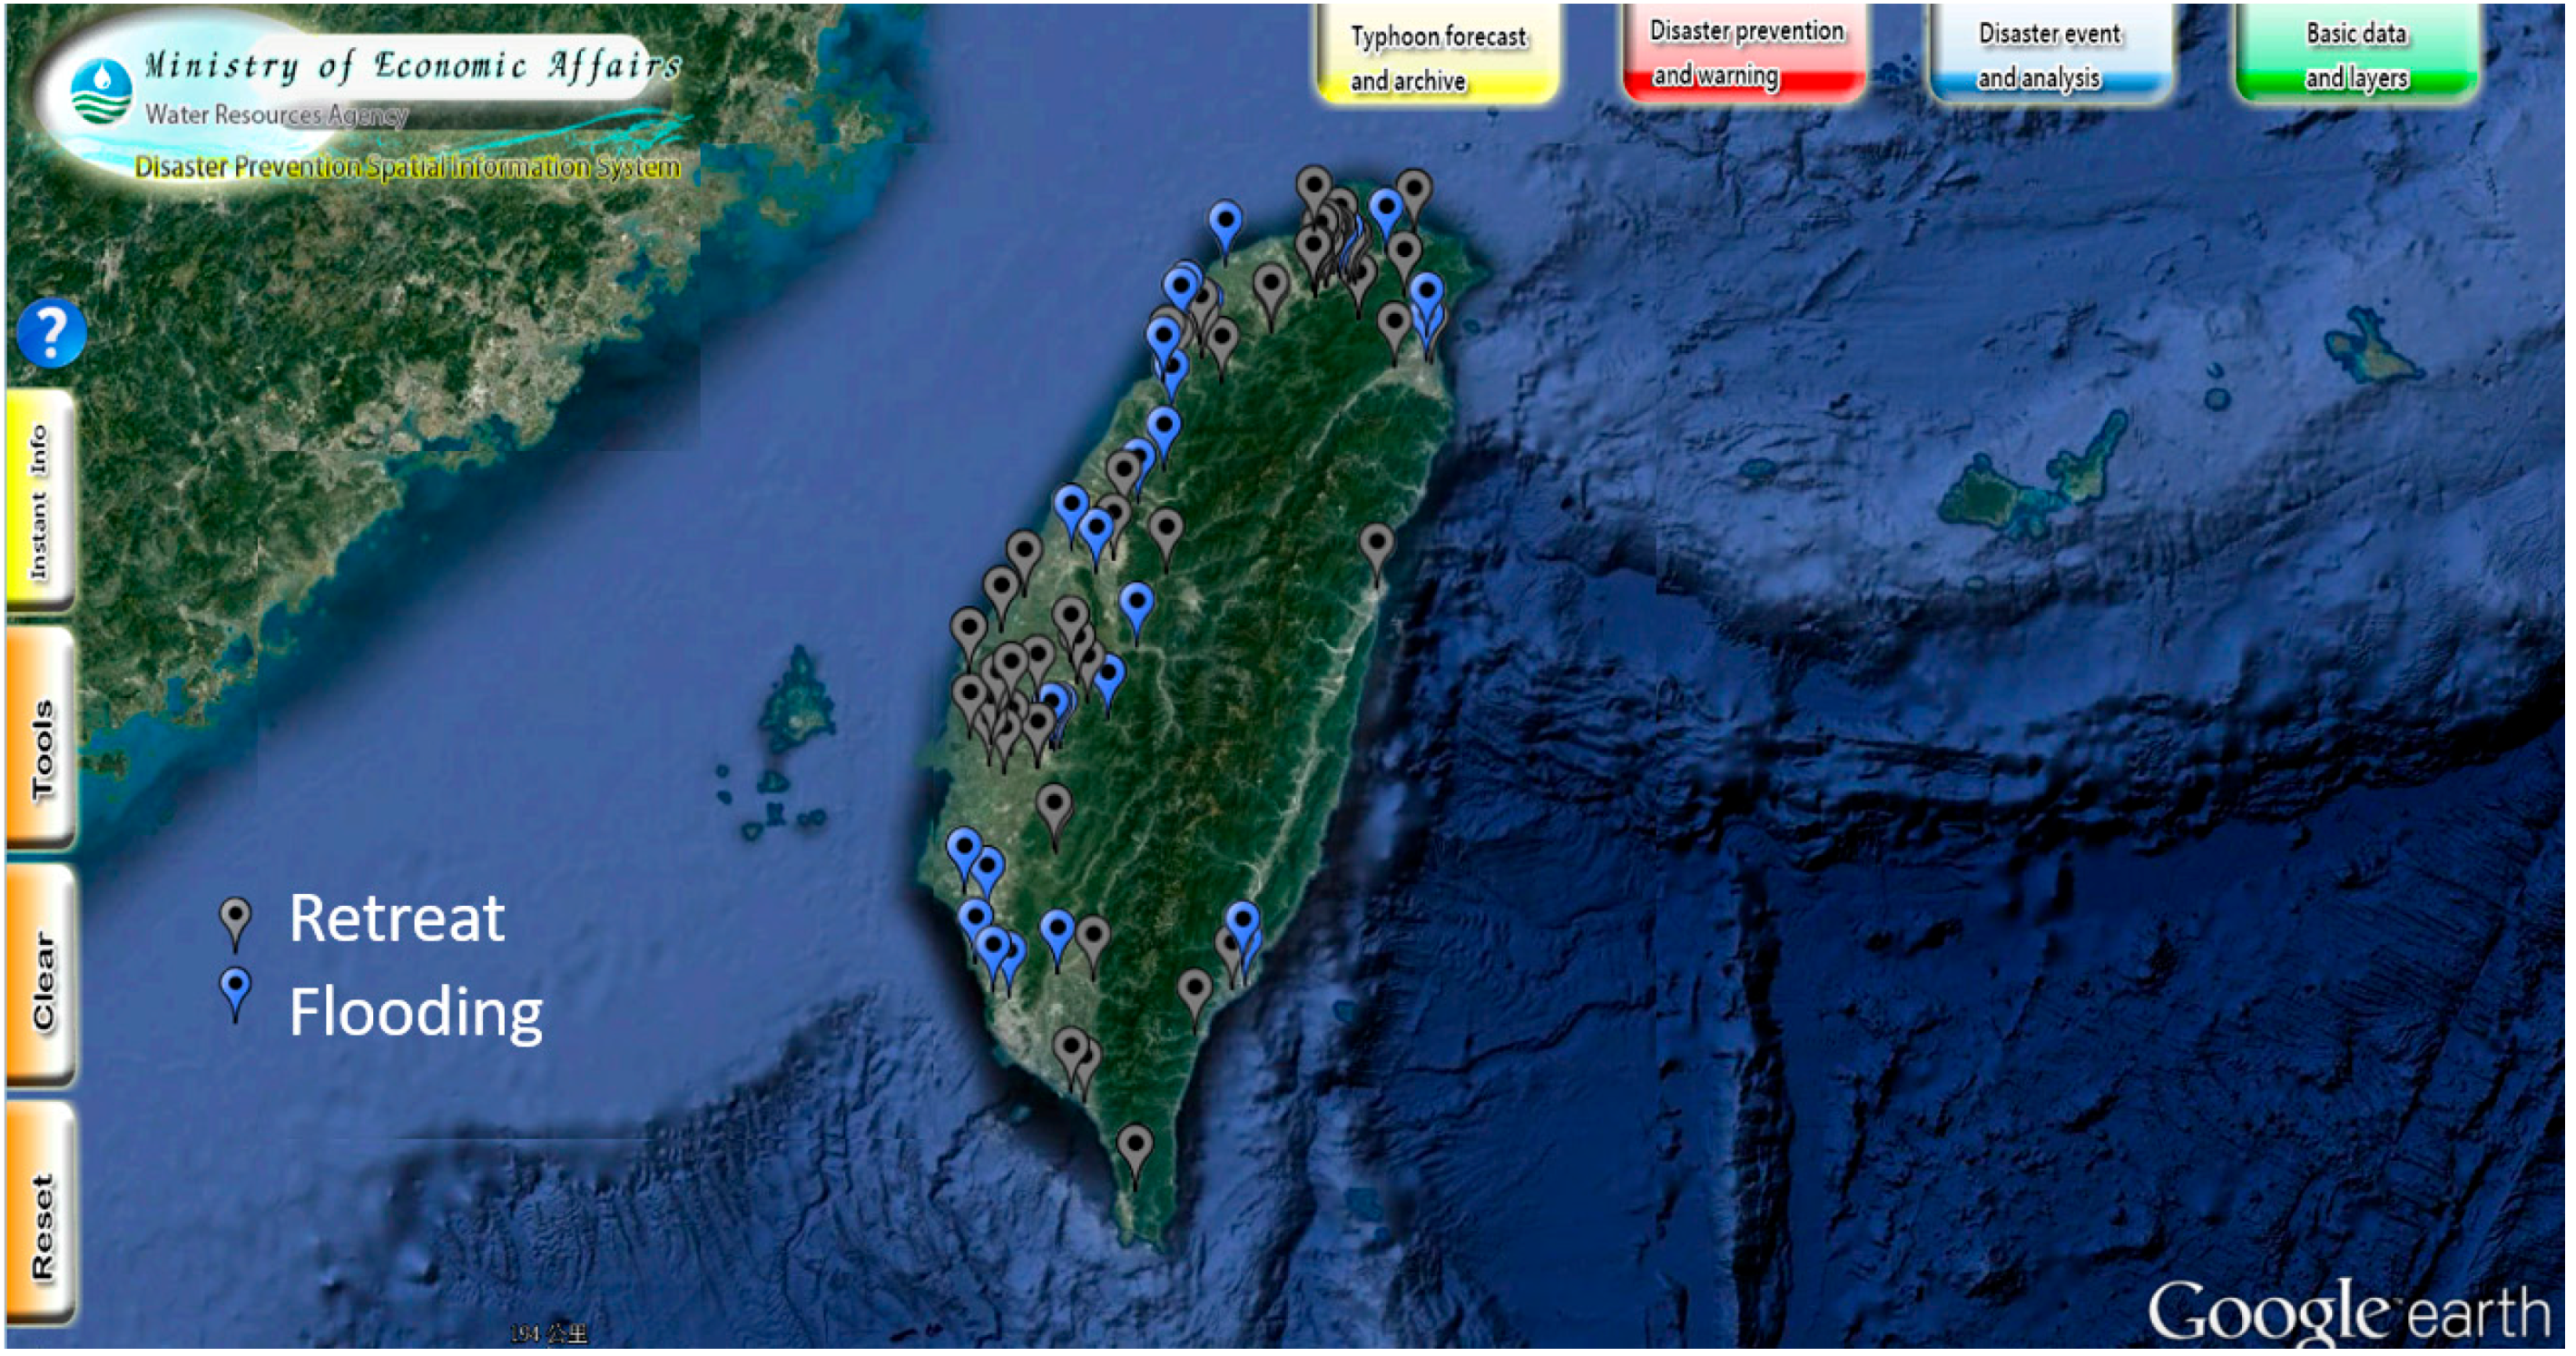Select isolated gray pin in south-central Taiwan
The width and height of the screenshot is (2576, 1356).
1054,807
